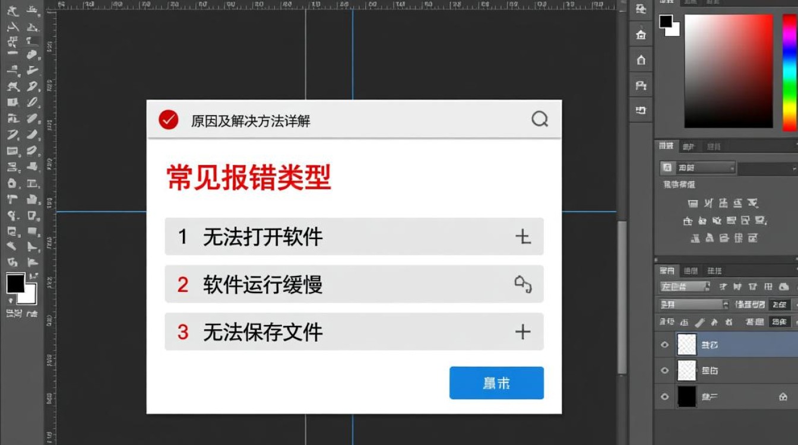Screen dimensions: 798x445
Task: Click the thumbnail of the selected top layer
Action: pyautogui.click(x=686, y=344)
